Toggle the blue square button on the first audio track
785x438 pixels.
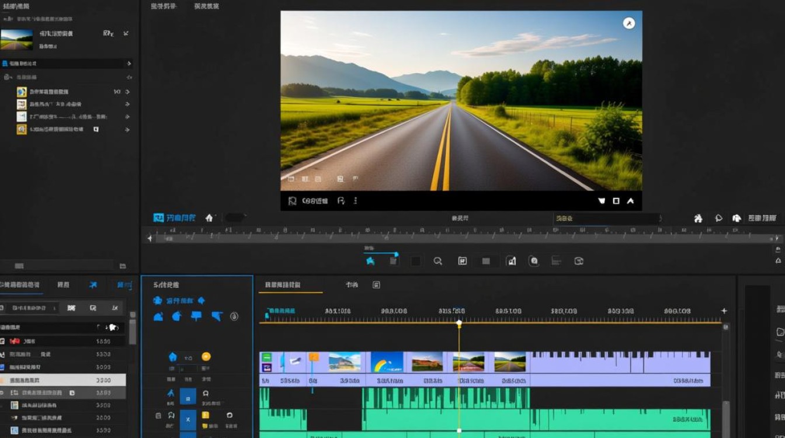tap(187, 398)
